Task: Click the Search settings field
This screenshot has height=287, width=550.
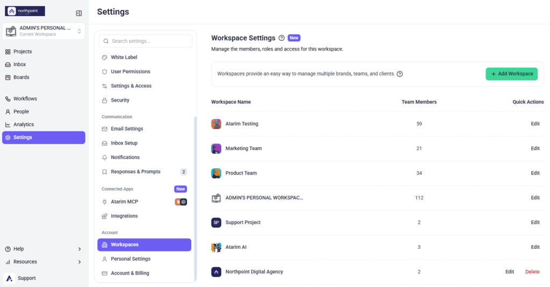Action: pyautogui.click(x=145, y=41)
